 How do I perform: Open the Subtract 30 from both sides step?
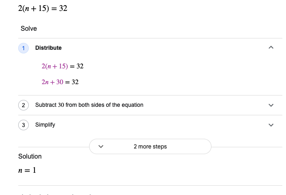click(x=89, y=105)
